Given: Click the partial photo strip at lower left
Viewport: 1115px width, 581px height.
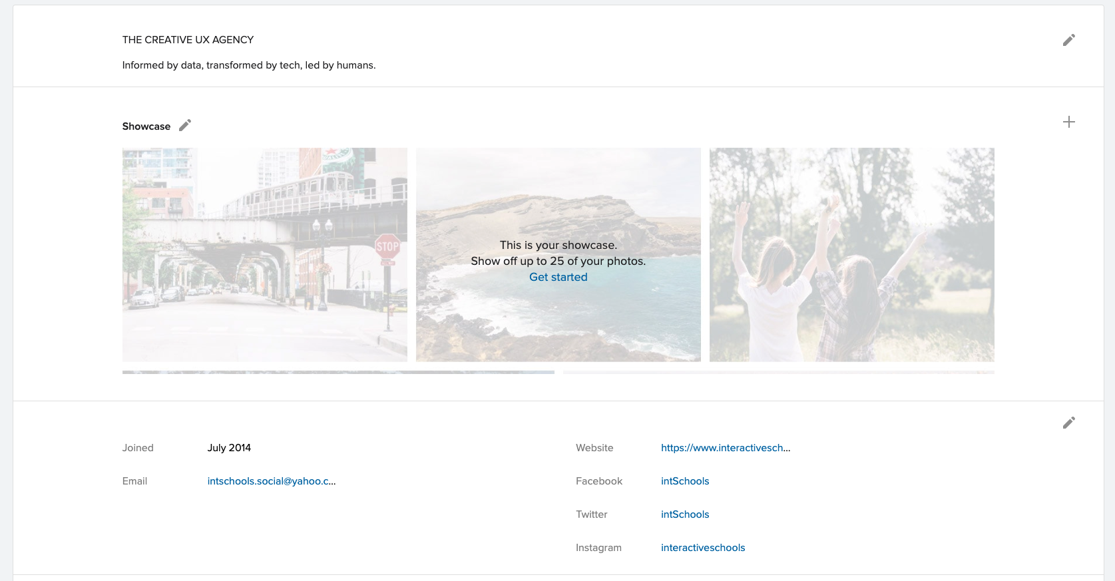Looking at the screenshot, I should point(338,372).
